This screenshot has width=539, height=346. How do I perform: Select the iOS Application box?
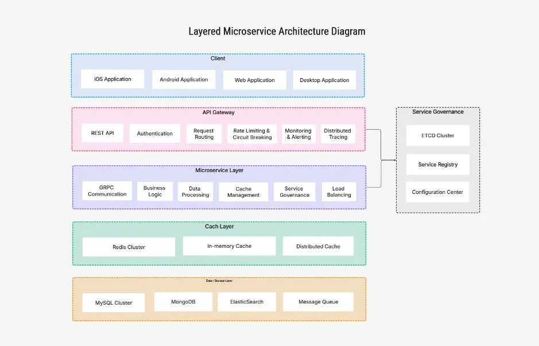pos(113,79)
